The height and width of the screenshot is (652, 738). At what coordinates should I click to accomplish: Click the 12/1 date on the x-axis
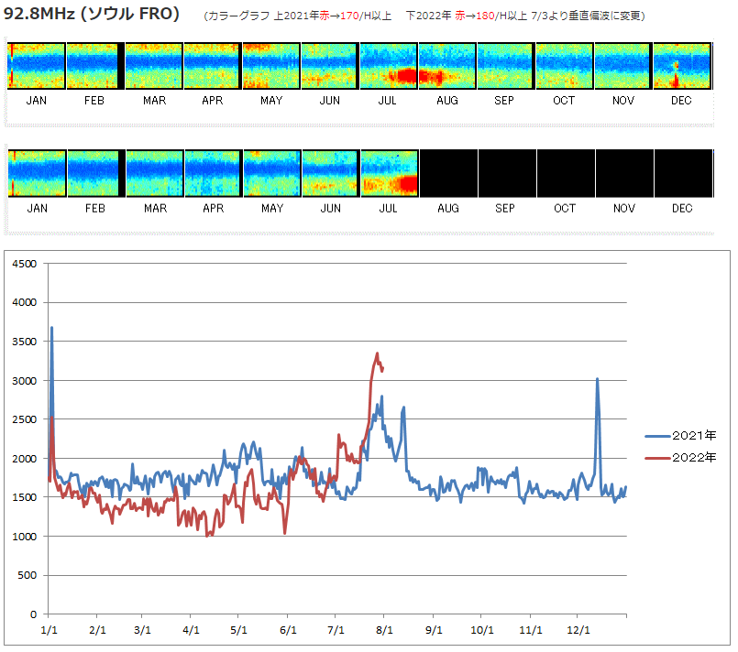(x=578, y=631)
